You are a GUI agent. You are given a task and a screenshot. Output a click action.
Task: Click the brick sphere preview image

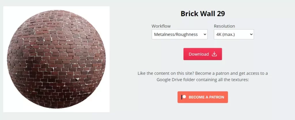pyautogui.click(x=56, y=59)
